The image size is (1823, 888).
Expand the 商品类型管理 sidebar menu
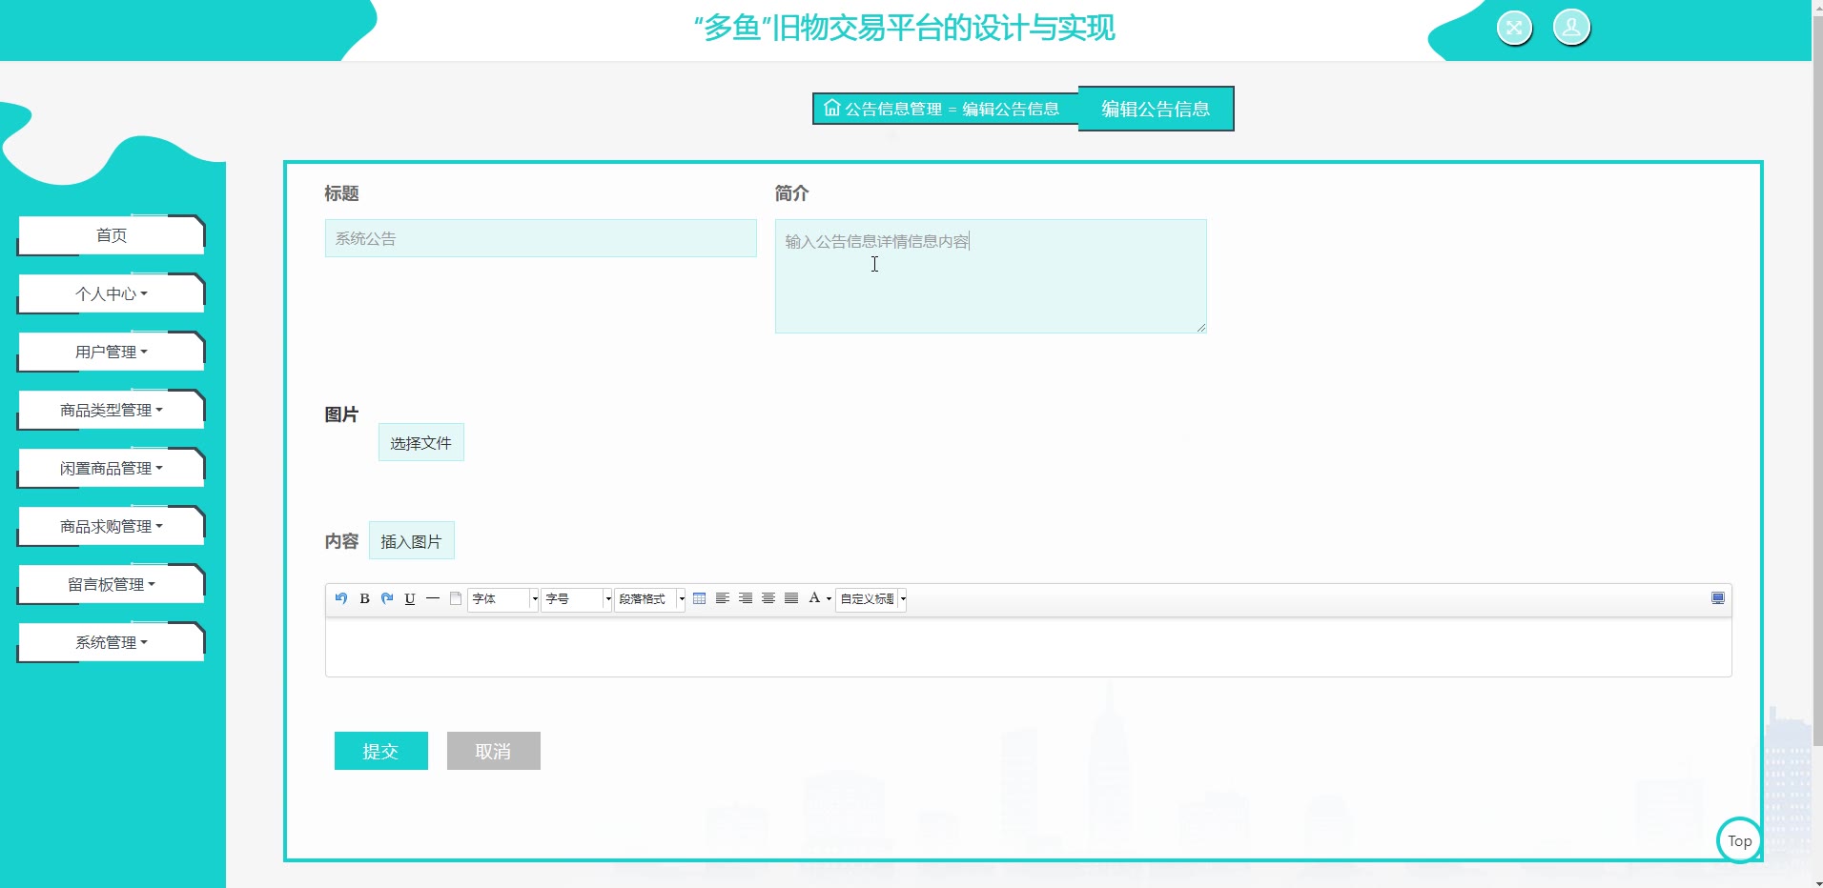[112, 410]
